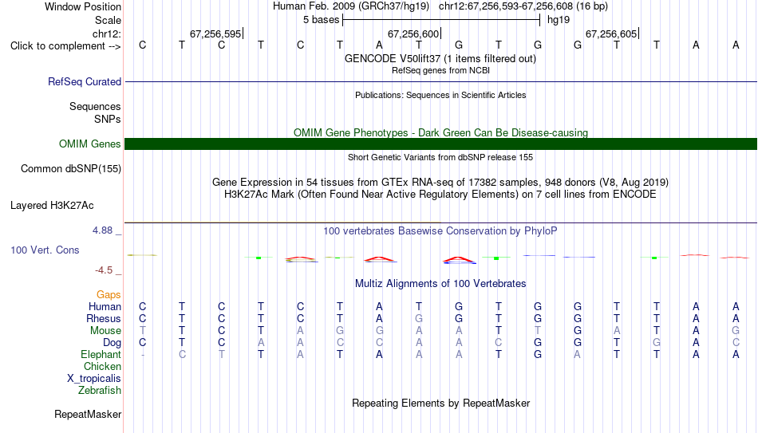Click H3K27Ac Mark ENCODE track title
This screenshot has width=758, height=433.
pos(440,195)
